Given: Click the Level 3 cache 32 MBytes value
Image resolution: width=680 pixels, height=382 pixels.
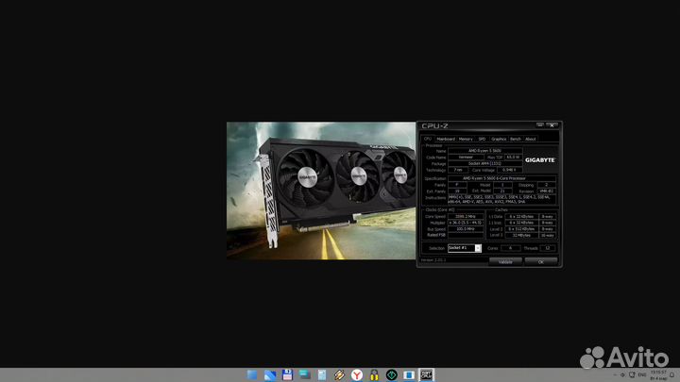Looking at the screenshot, I should [521, 235].
